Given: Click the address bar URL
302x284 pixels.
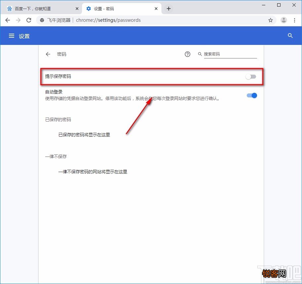Looking at the screenshot, I should point(109,20).
